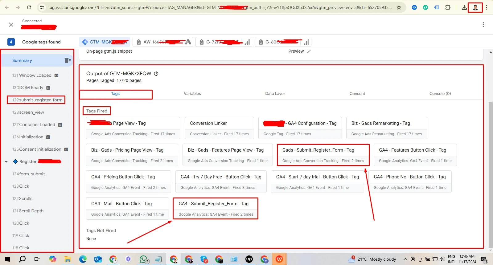Screen dimensions: 493x265
Task: Collapse the Register page group
Action: (6, 162)
